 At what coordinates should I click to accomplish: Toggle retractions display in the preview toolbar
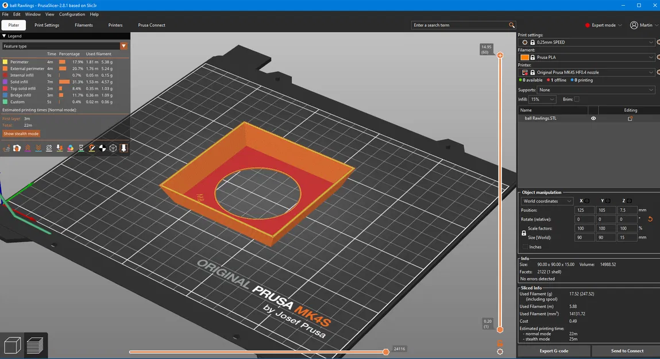pos(28,148)
